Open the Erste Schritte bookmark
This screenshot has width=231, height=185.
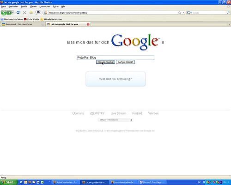click(x=31, y=19)
